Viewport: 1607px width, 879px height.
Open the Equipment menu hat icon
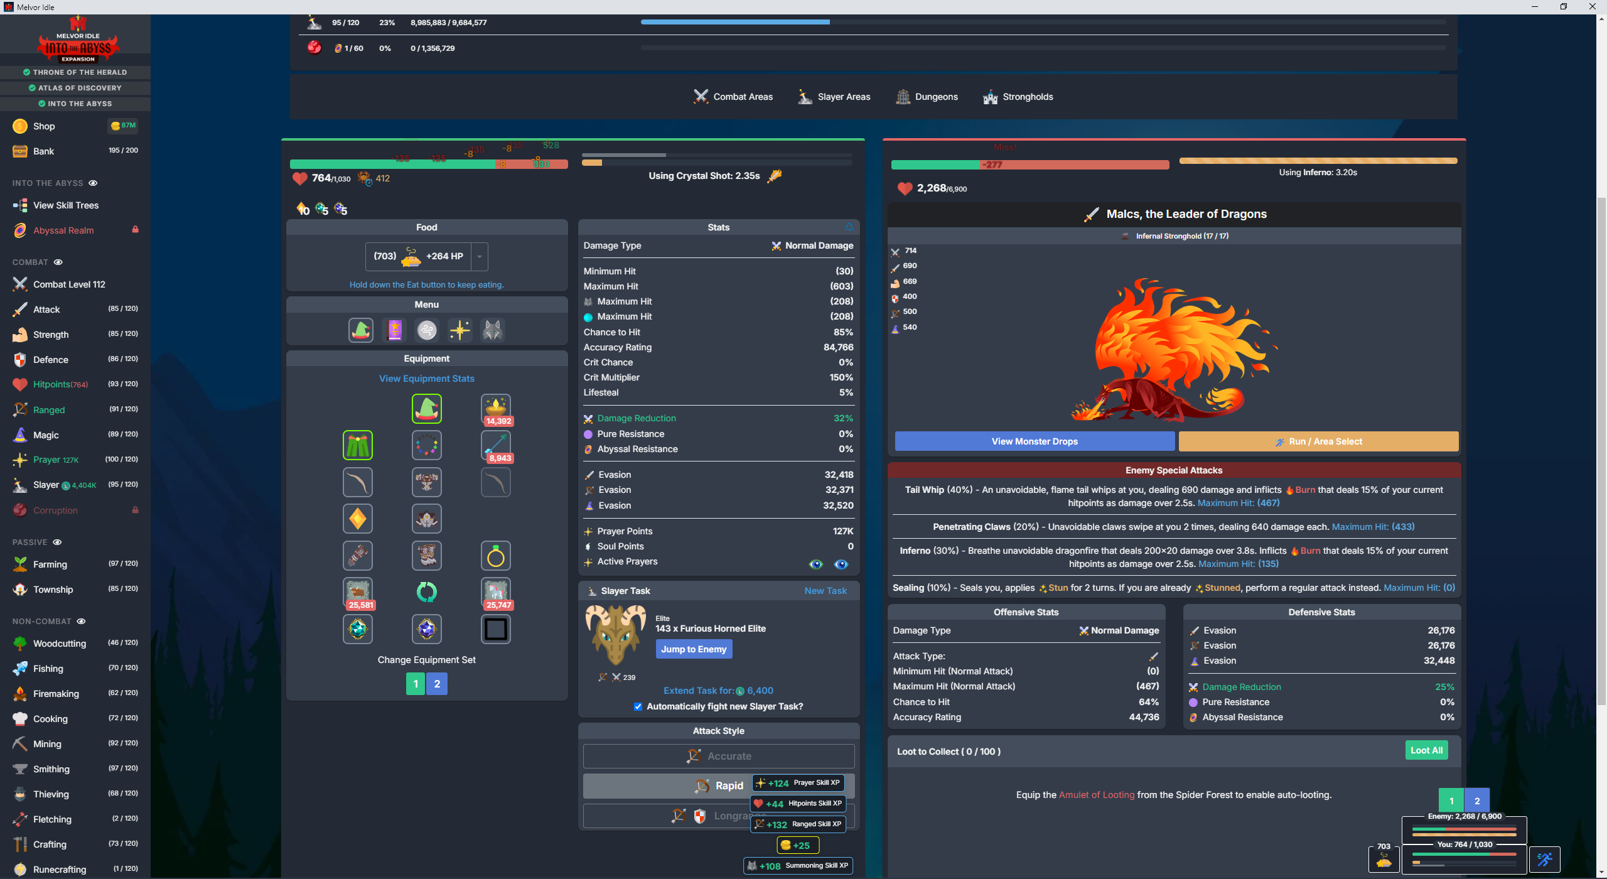click(361, 330)
